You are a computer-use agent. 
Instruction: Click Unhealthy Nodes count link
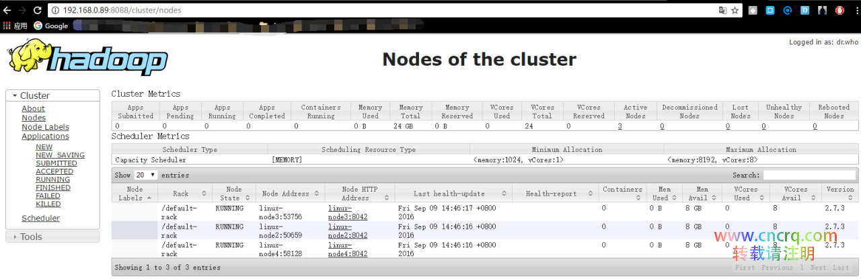763,126
